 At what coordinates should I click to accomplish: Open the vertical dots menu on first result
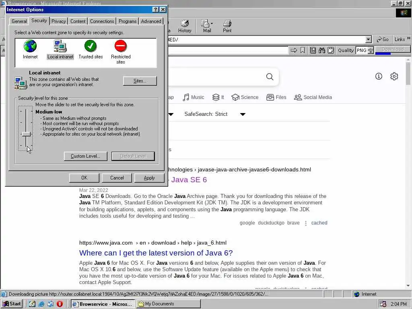306,223
